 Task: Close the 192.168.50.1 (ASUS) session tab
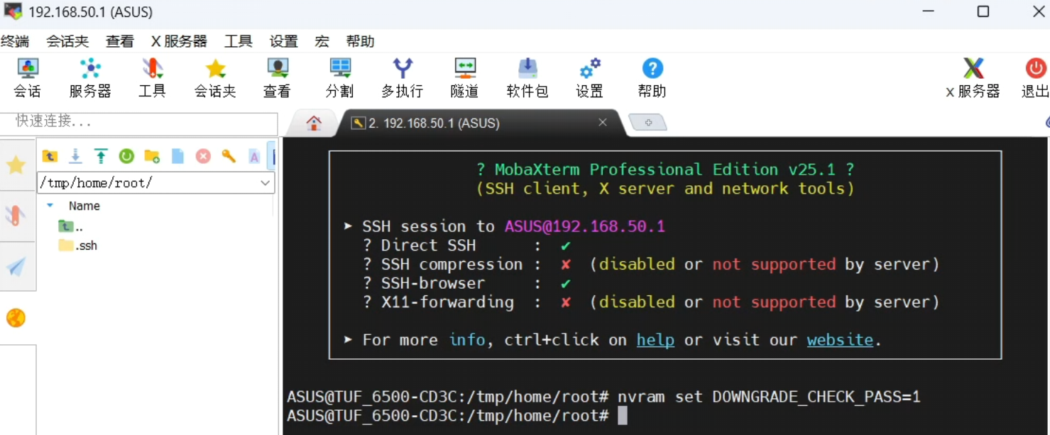tap(603, 122)
